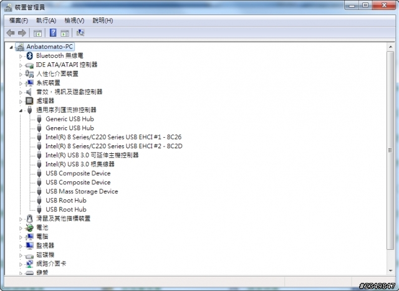Click the 監視器 monitor category icon
Screen dimensions: 399x291
pos(29,246)
